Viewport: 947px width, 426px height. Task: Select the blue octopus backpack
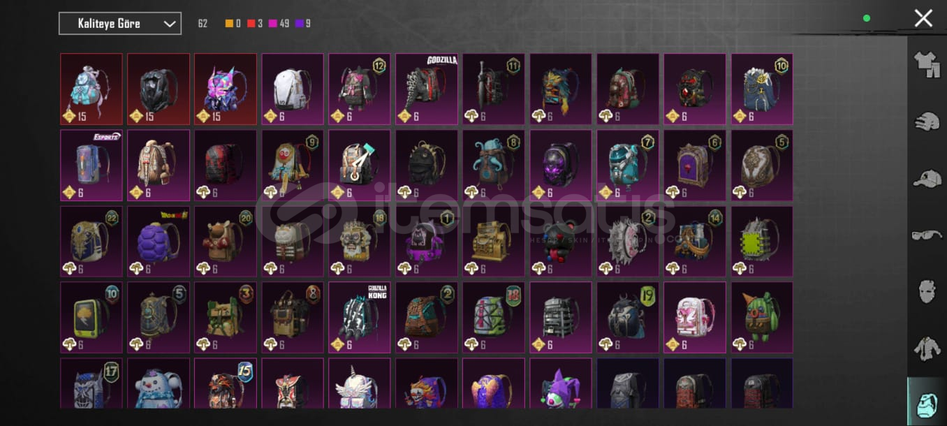tap(494, 166)
